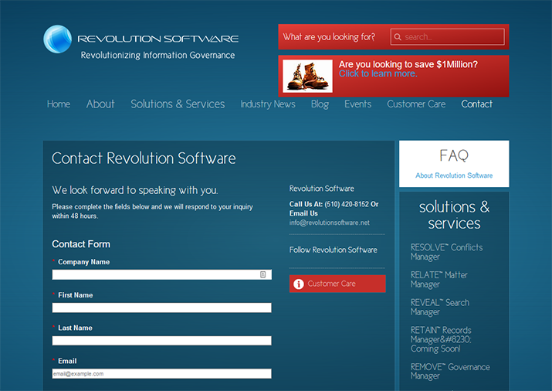
Task: Click the autofill icon in Company Name field
Action: coord(263,274)
